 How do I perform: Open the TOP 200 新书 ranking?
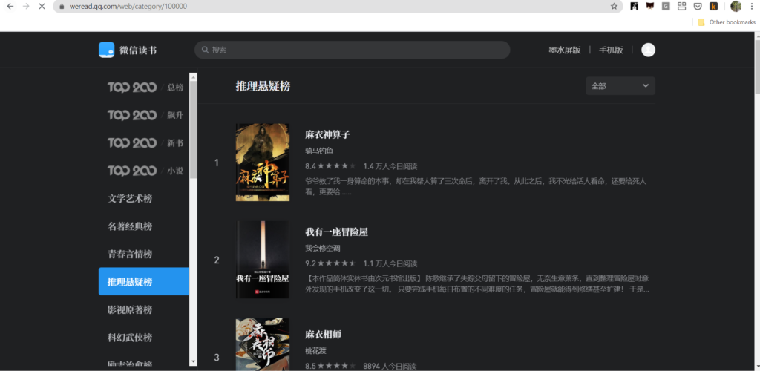[145, 143]
